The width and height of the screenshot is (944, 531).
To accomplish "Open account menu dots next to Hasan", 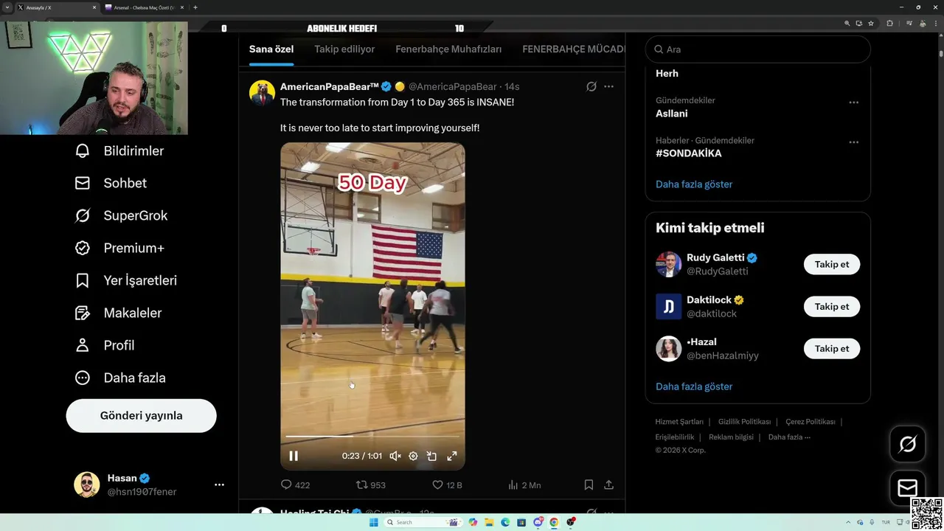I will [219, 485].
